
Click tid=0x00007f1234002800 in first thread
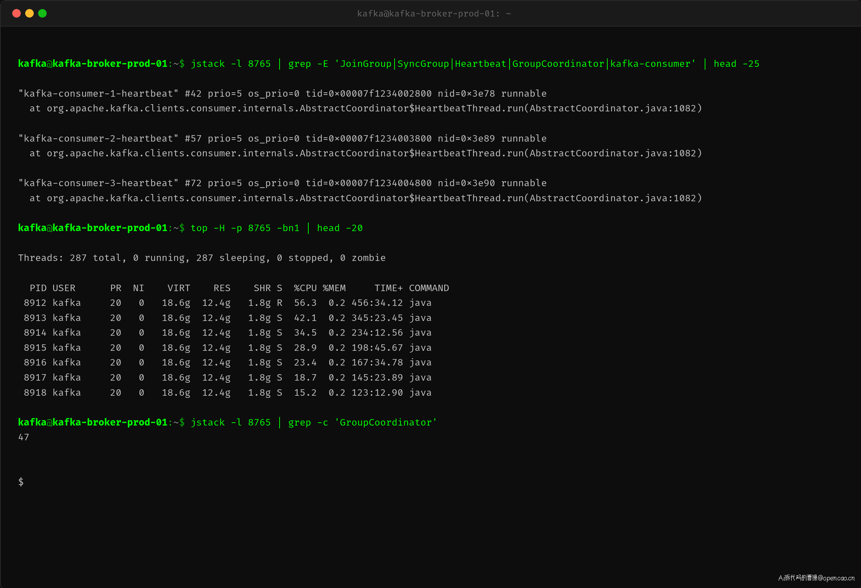[368, 93]
